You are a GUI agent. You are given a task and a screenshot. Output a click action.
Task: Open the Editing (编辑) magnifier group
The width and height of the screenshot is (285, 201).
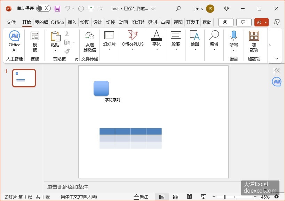214,40
